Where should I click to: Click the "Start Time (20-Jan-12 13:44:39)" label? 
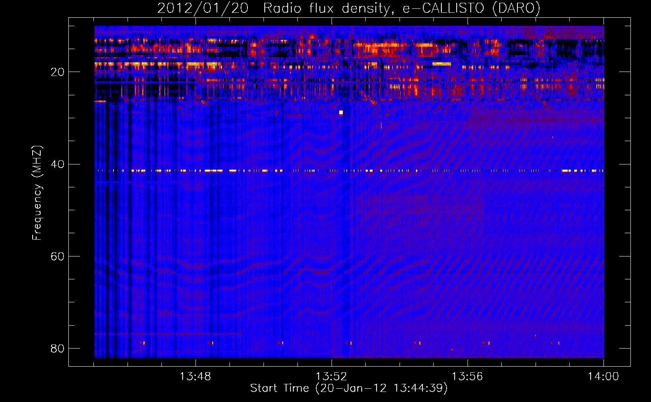click(x=348, y=388)
